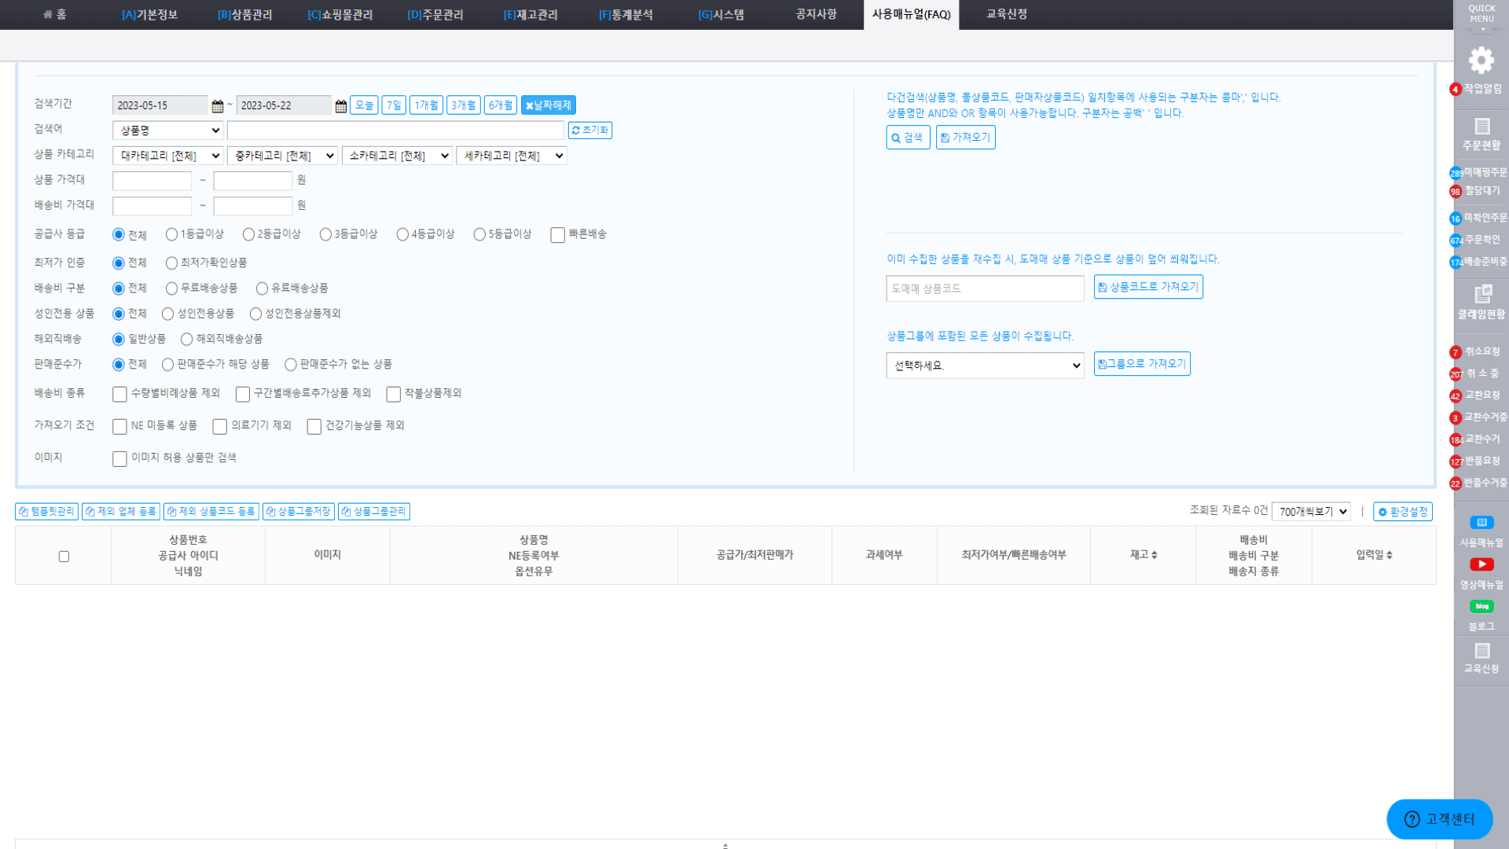
Task: Open [F]통계분석 menu
Action: click(626, 14)
